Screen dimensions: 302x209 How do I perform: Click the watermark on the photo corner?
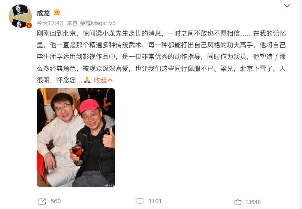(110, 185)
